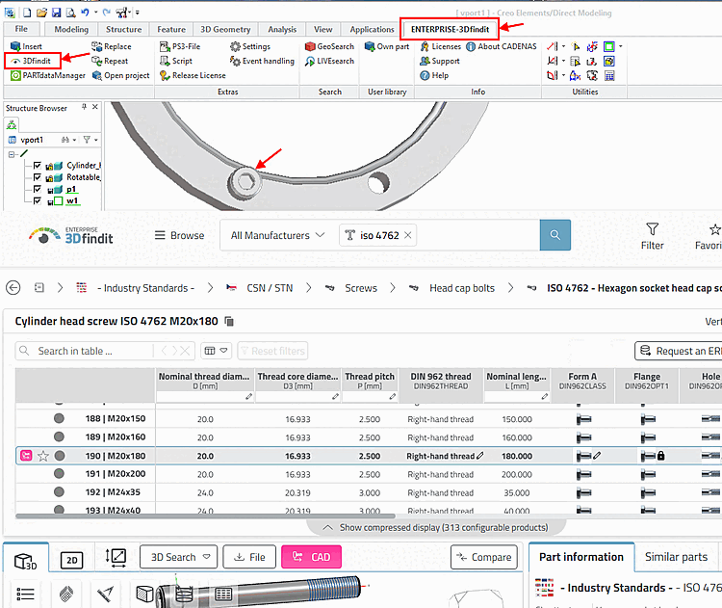Toggle checkbox for p1 tree item
The width and height of the screenshot is (722, 608).
(x=38, y=190)
